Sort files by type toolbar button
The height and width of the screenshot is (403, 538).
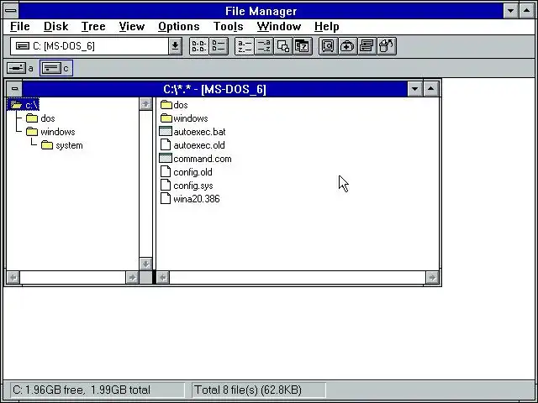point(263,46)
